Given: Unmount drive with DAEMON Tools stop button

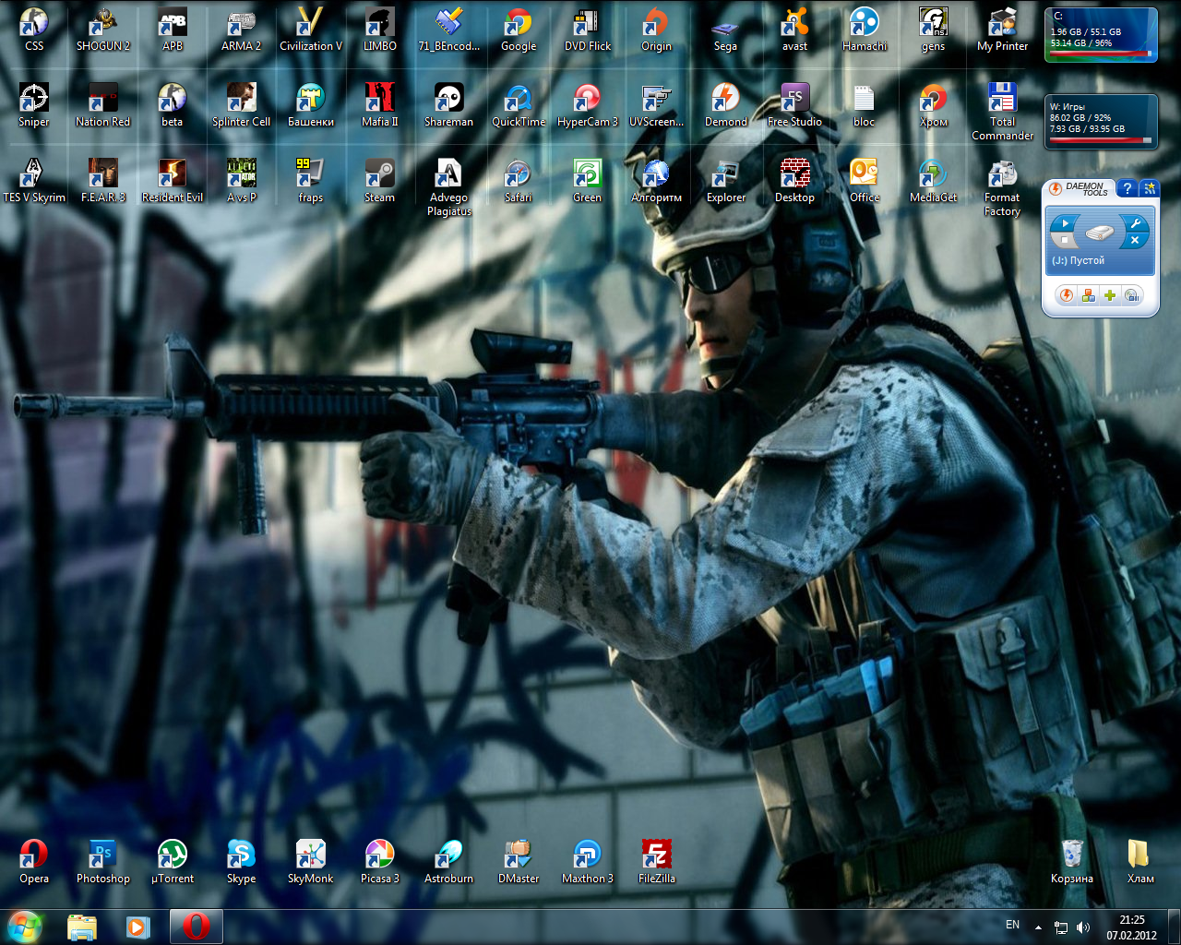Looking at the screenshot, I should coord(1064,239).
